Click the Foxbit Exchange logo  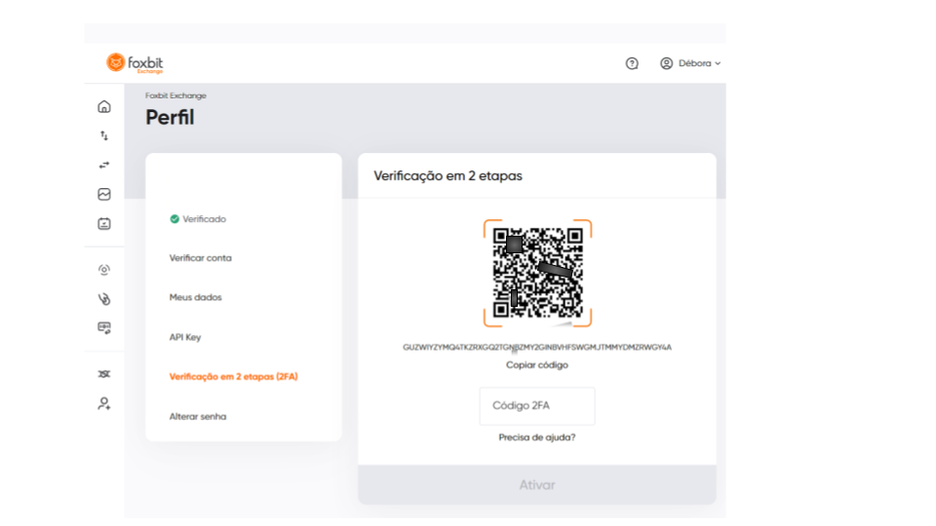[135, 62]
